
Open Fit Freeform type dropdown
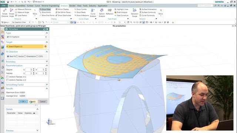(27, 37)
